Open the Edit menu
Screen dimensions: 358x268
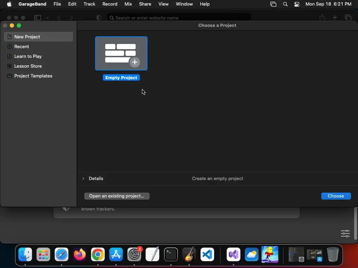tap(72, 4)
